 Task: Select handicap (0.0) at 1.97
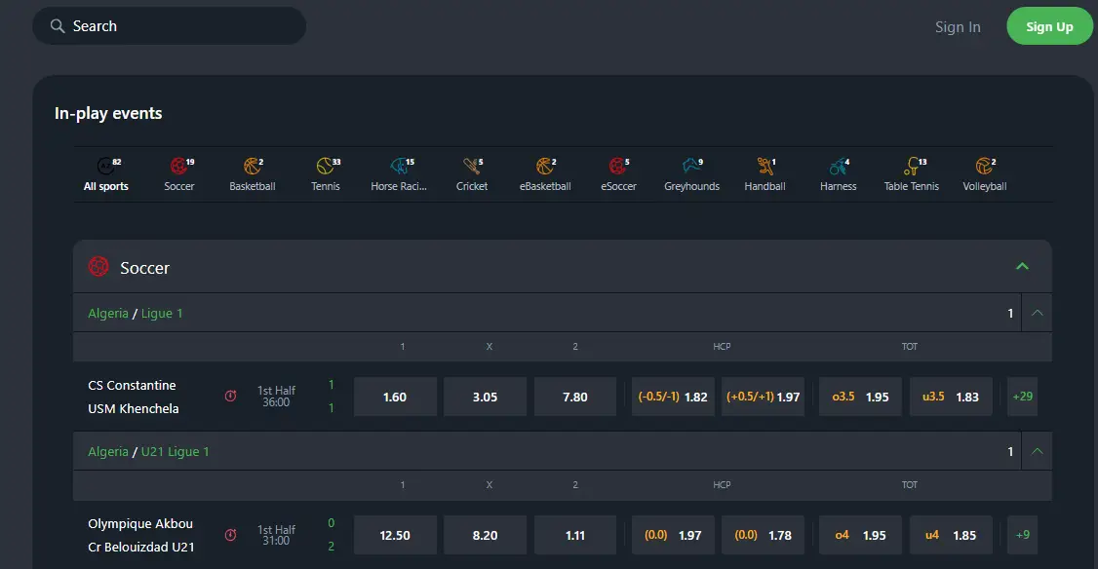tap(673, 536)
